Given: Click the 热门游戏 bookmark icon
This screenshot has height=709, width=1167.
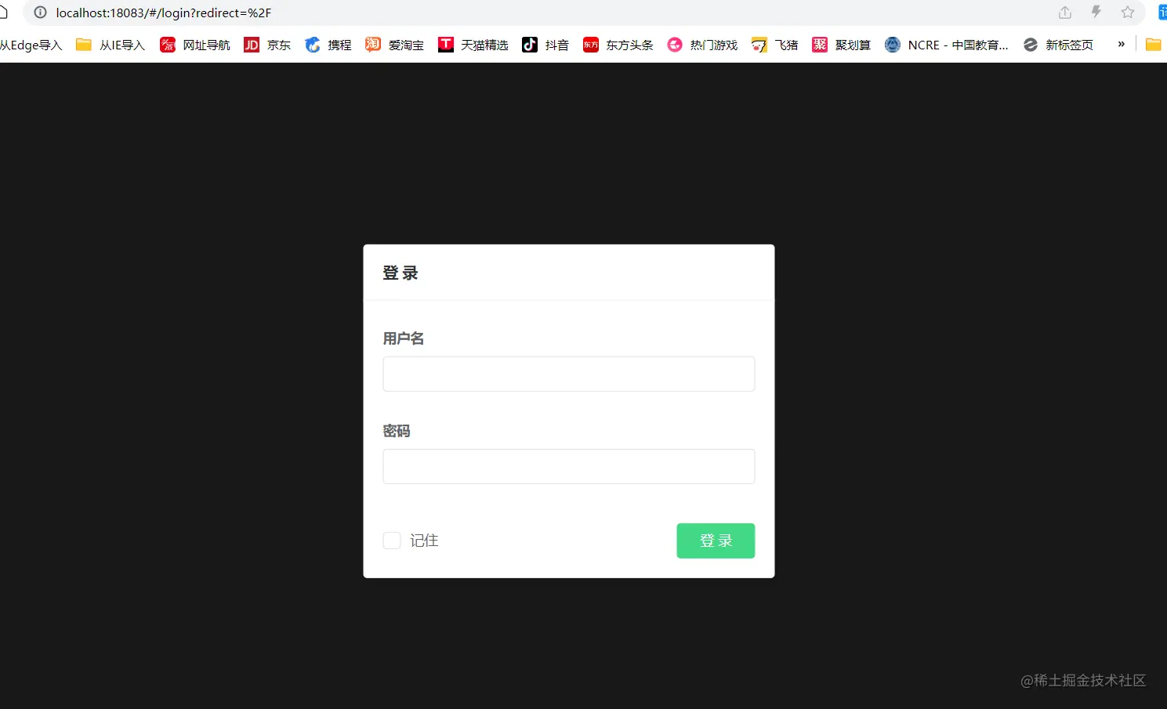Looking at the screenshot, I should click(675, 45).
